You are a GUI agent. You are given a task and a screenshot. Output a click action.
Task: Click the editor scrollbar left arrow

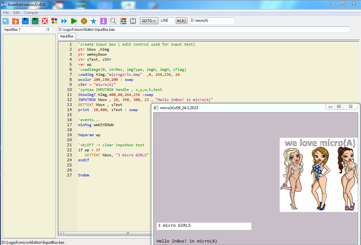click(x=61, y=233)
